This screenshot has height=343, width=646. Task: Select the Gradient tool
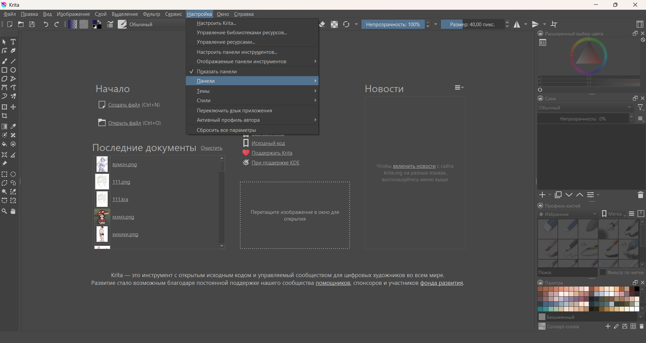4,126
